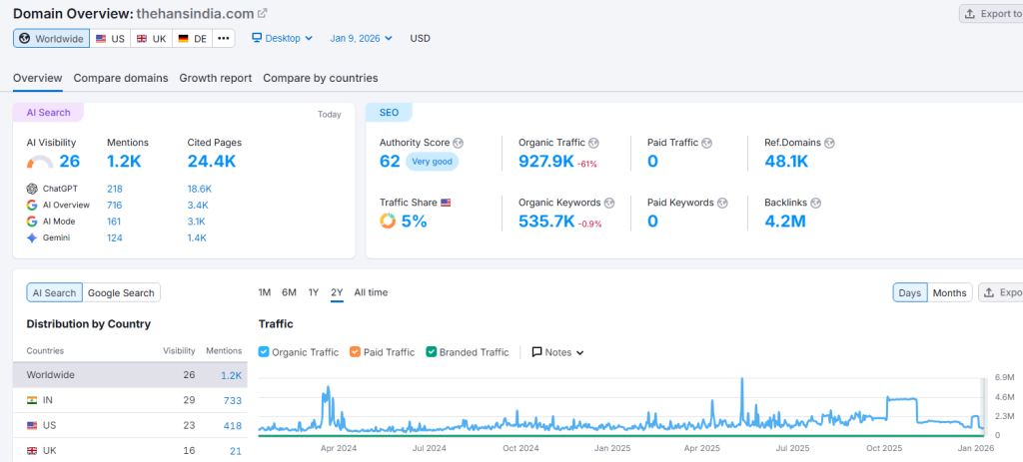
Task: Click the Ref.Domains info icon
Action: [x=829, y=143]
